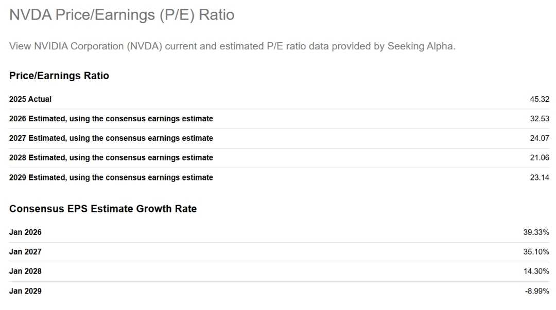Click the 2025 Actual row label
This screenshot has width=556, height=310.
point(30,99)
